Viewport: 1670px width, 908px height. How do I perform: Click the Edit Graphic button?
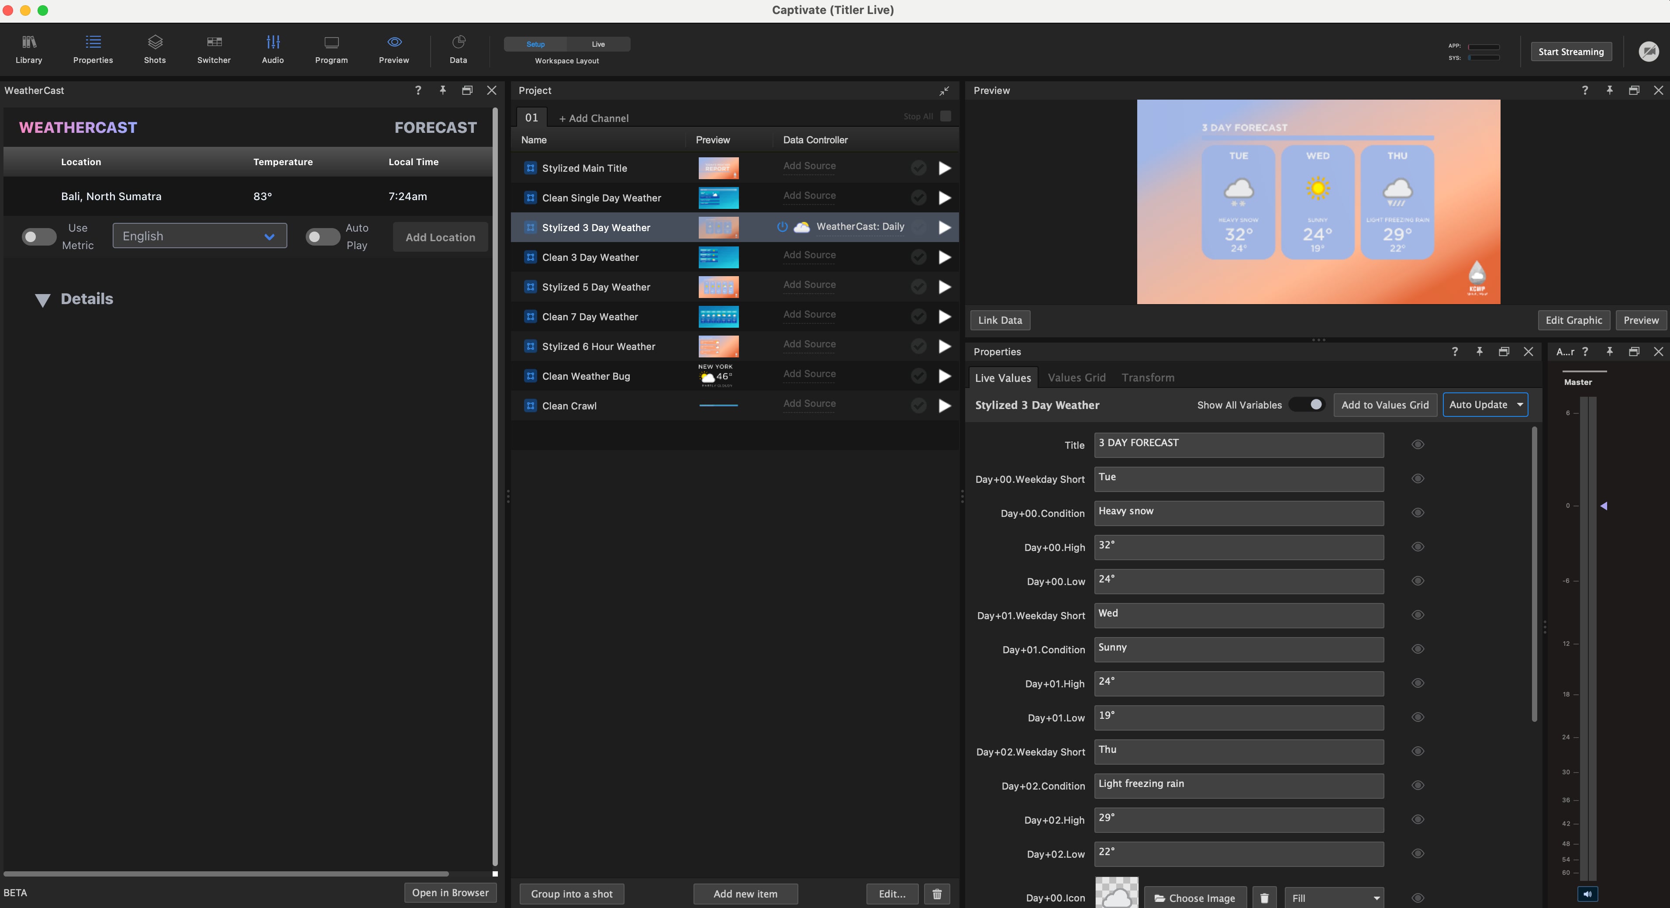1573,320
